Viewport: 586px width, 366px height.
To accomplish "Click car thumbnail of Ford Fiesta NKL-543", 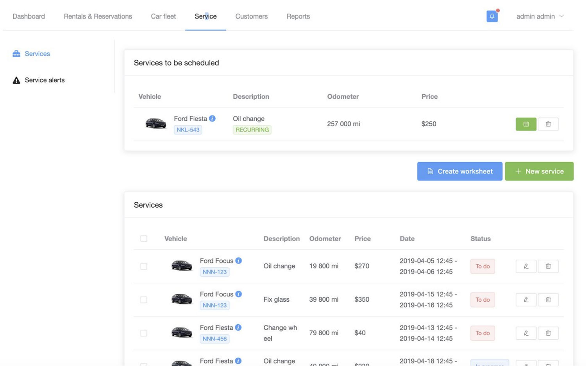I will [155, 123].
